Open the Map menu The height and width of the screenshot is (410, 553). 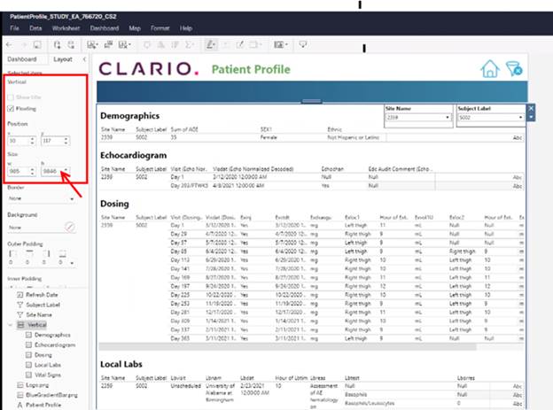[x=135, y=28]
